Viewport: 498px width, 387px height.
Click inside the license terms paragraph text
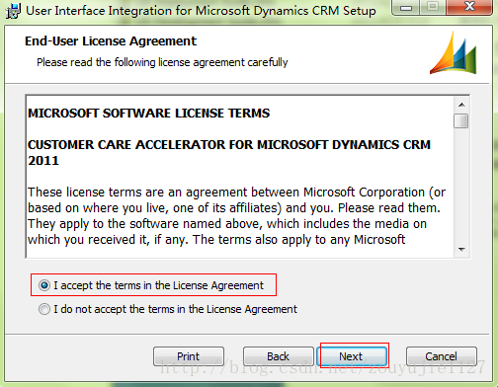[x=236, y=216]
